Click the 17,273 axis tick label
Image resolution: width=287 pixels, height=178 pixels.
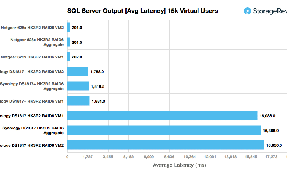click(x=272, y=157)
